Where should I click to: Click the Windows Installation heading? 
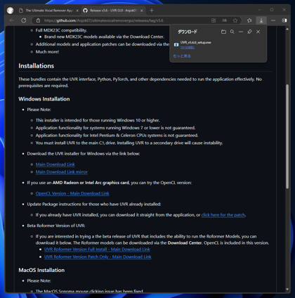(44, 99)
